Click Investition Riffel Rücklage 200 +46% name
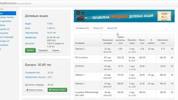 coord(87,94)
